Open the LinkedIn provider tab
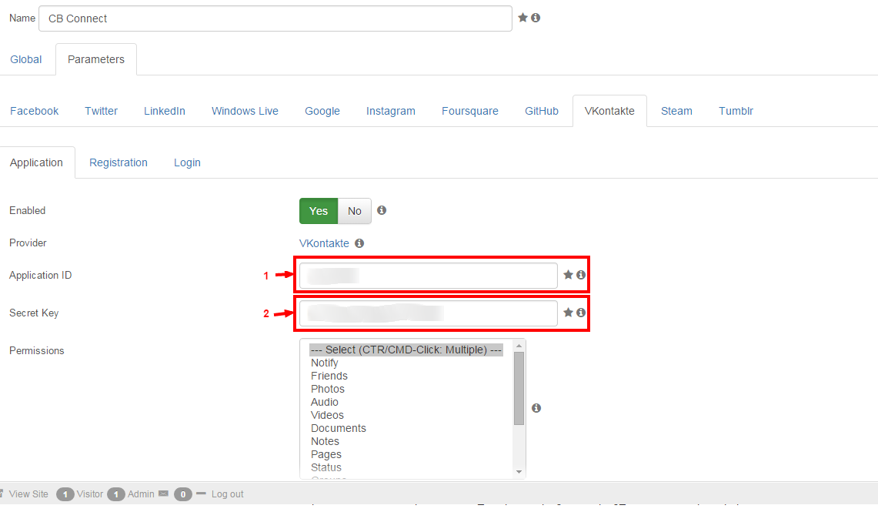 click(165, 111)
